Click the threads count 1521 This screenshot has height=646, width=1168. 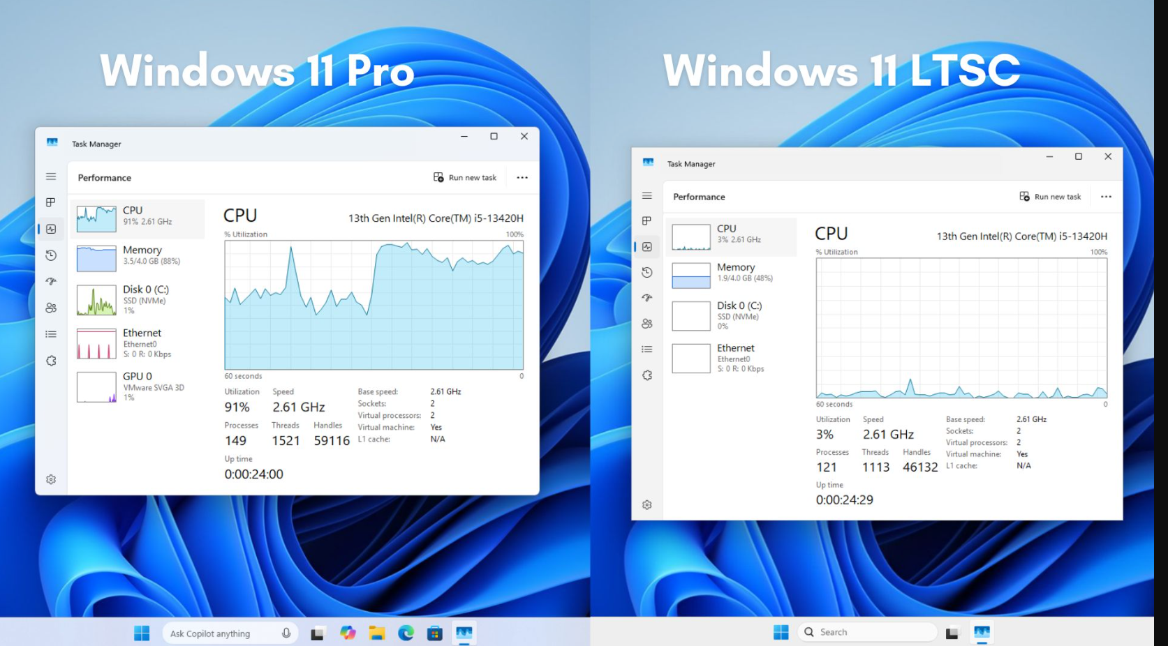(x=286, y=441)
